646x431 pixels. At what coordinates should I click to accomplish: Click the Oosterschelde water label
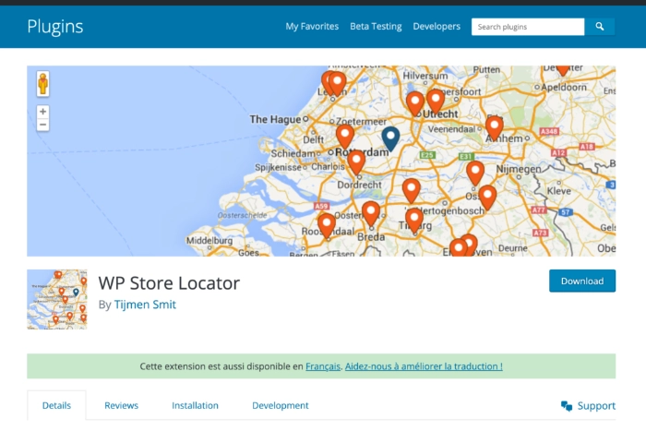(x=242, y=215)
